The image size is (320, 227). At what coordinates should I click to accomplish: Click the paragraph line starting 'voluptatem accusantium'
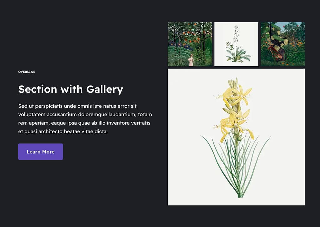click(x=85, y=115)
